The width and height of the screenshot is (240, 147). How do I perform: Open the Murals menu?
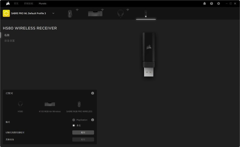tap(42, 3)
